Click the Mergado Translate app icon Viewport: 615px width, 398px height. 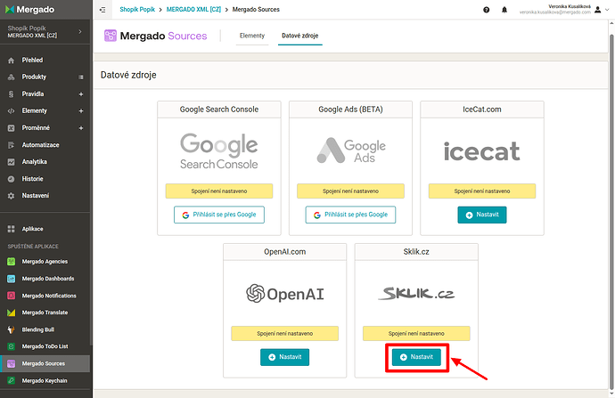point(12,313)
